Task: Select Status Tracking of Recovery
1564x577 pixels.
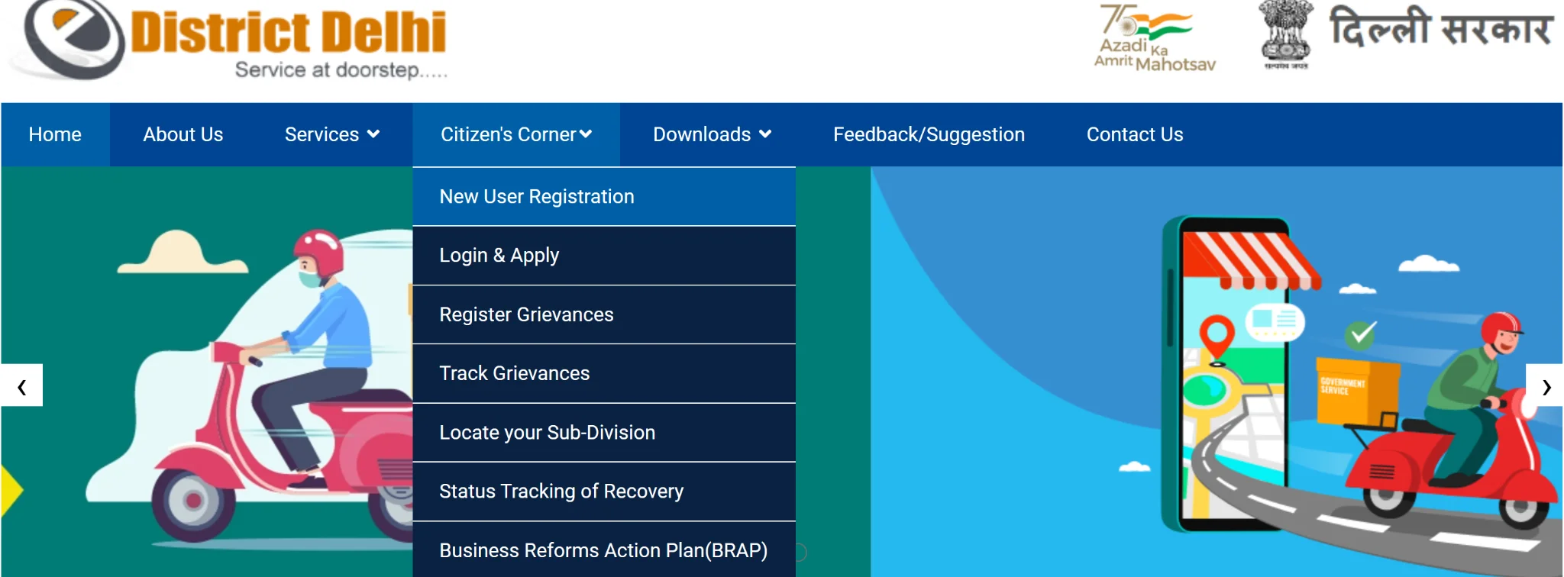Action: click(x=561, y=492)
